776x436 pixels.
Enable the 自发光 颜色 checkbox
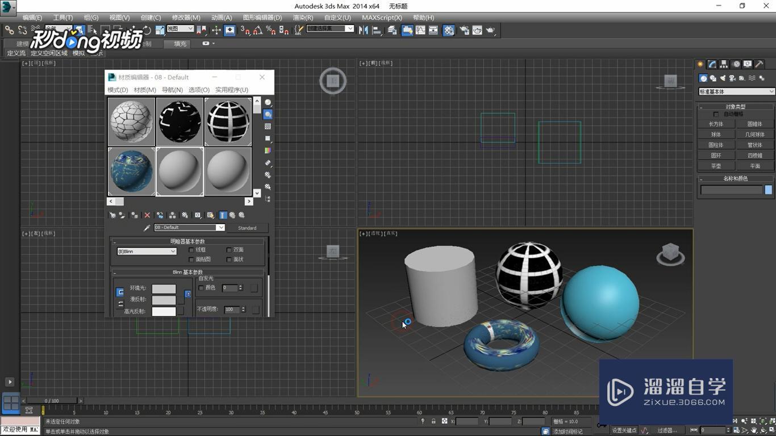point(201,288)
